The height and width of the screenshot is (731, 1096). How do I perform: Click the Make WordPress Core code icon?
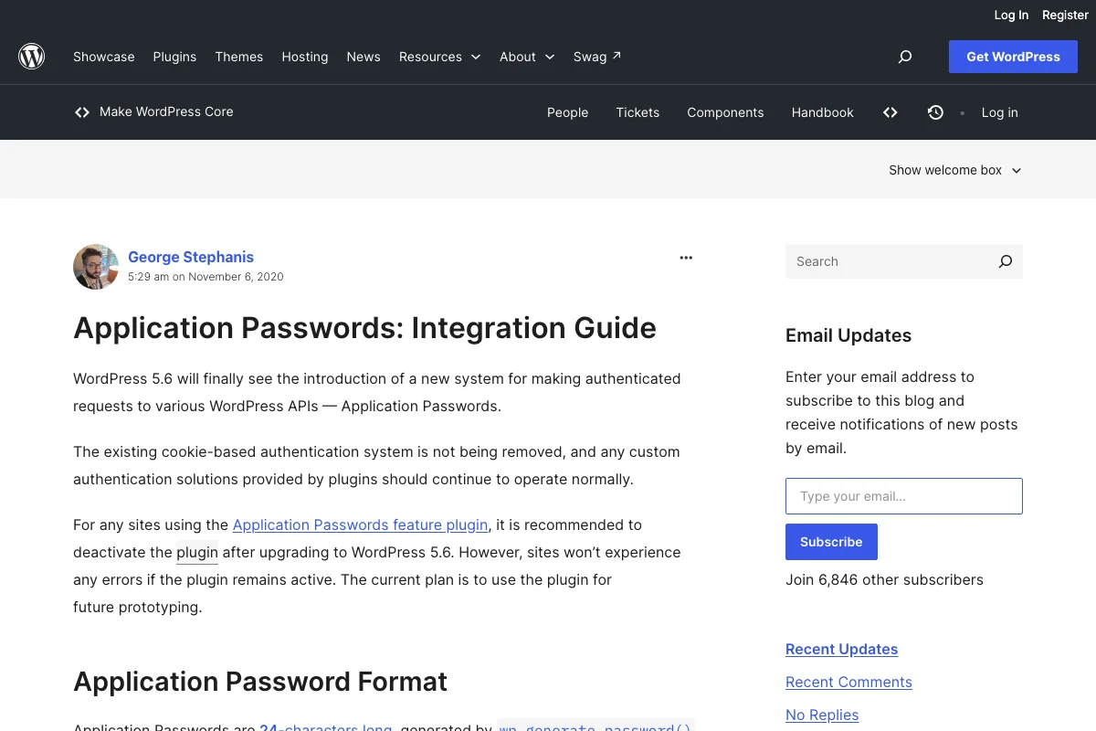click(x=82, y=112)
